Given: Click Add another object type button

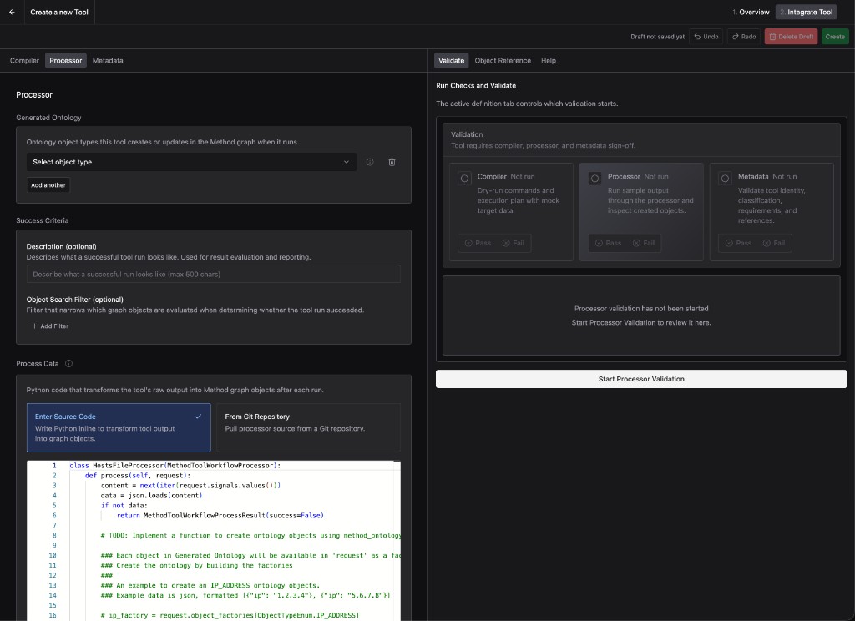Looking at the screenshot, I should (48, 185).
